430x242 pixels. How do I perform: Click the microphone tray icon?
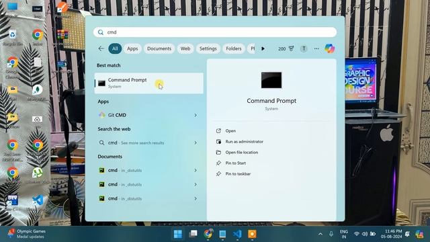point(331,234)
